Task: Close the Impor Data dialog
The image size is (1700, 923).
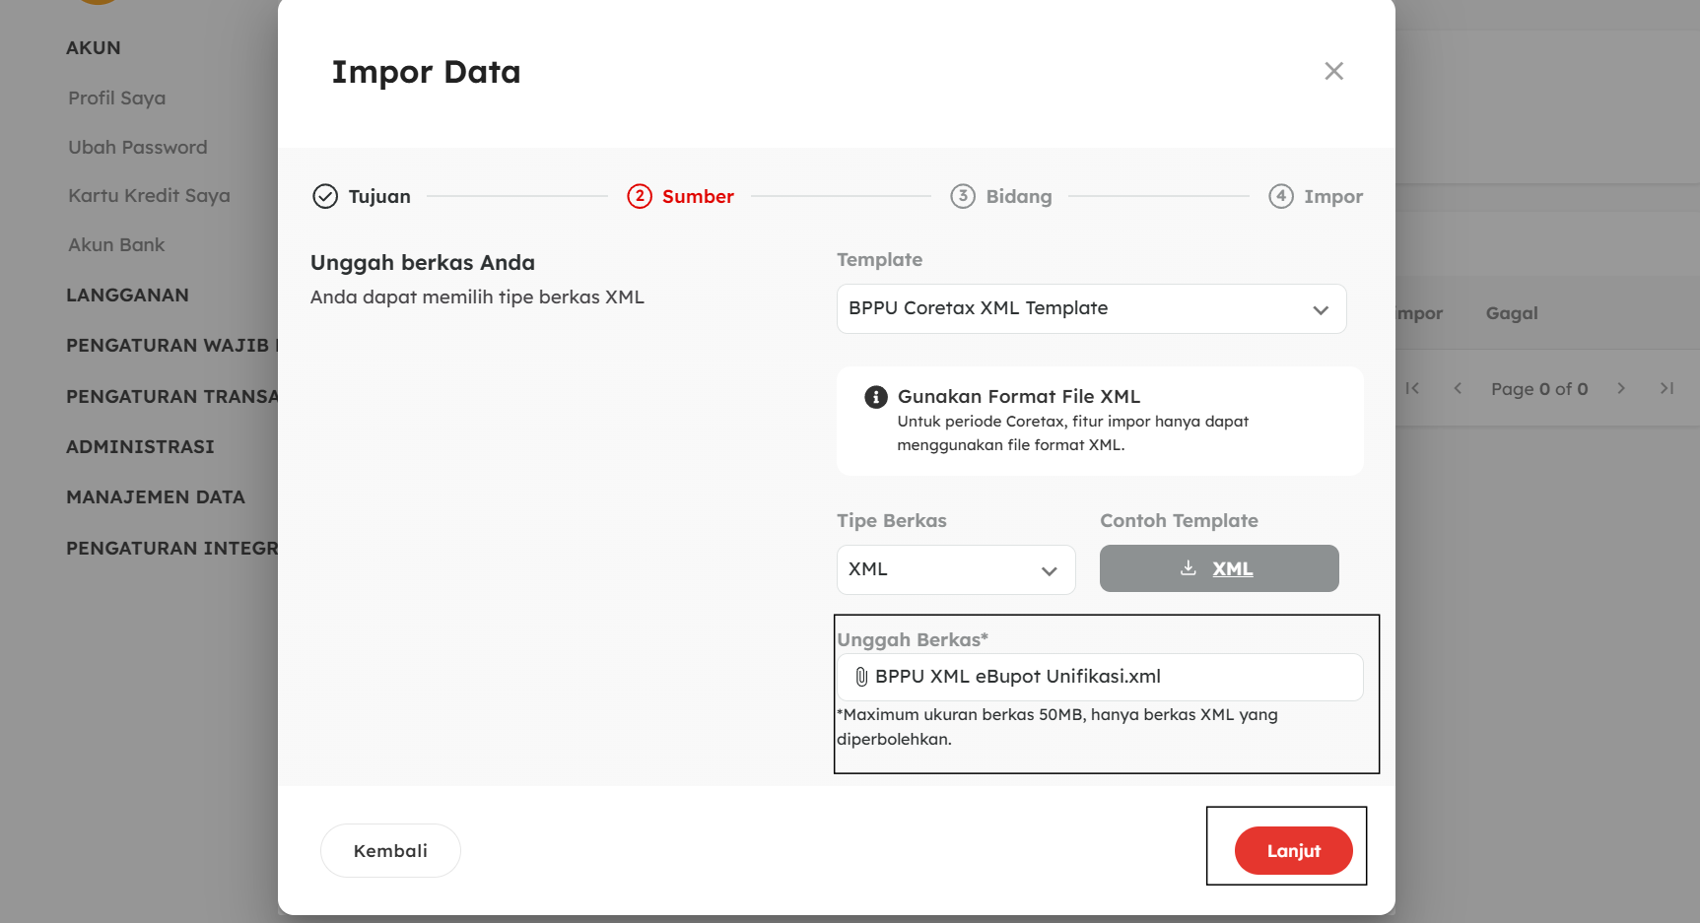Action: tap(1333, 71)
